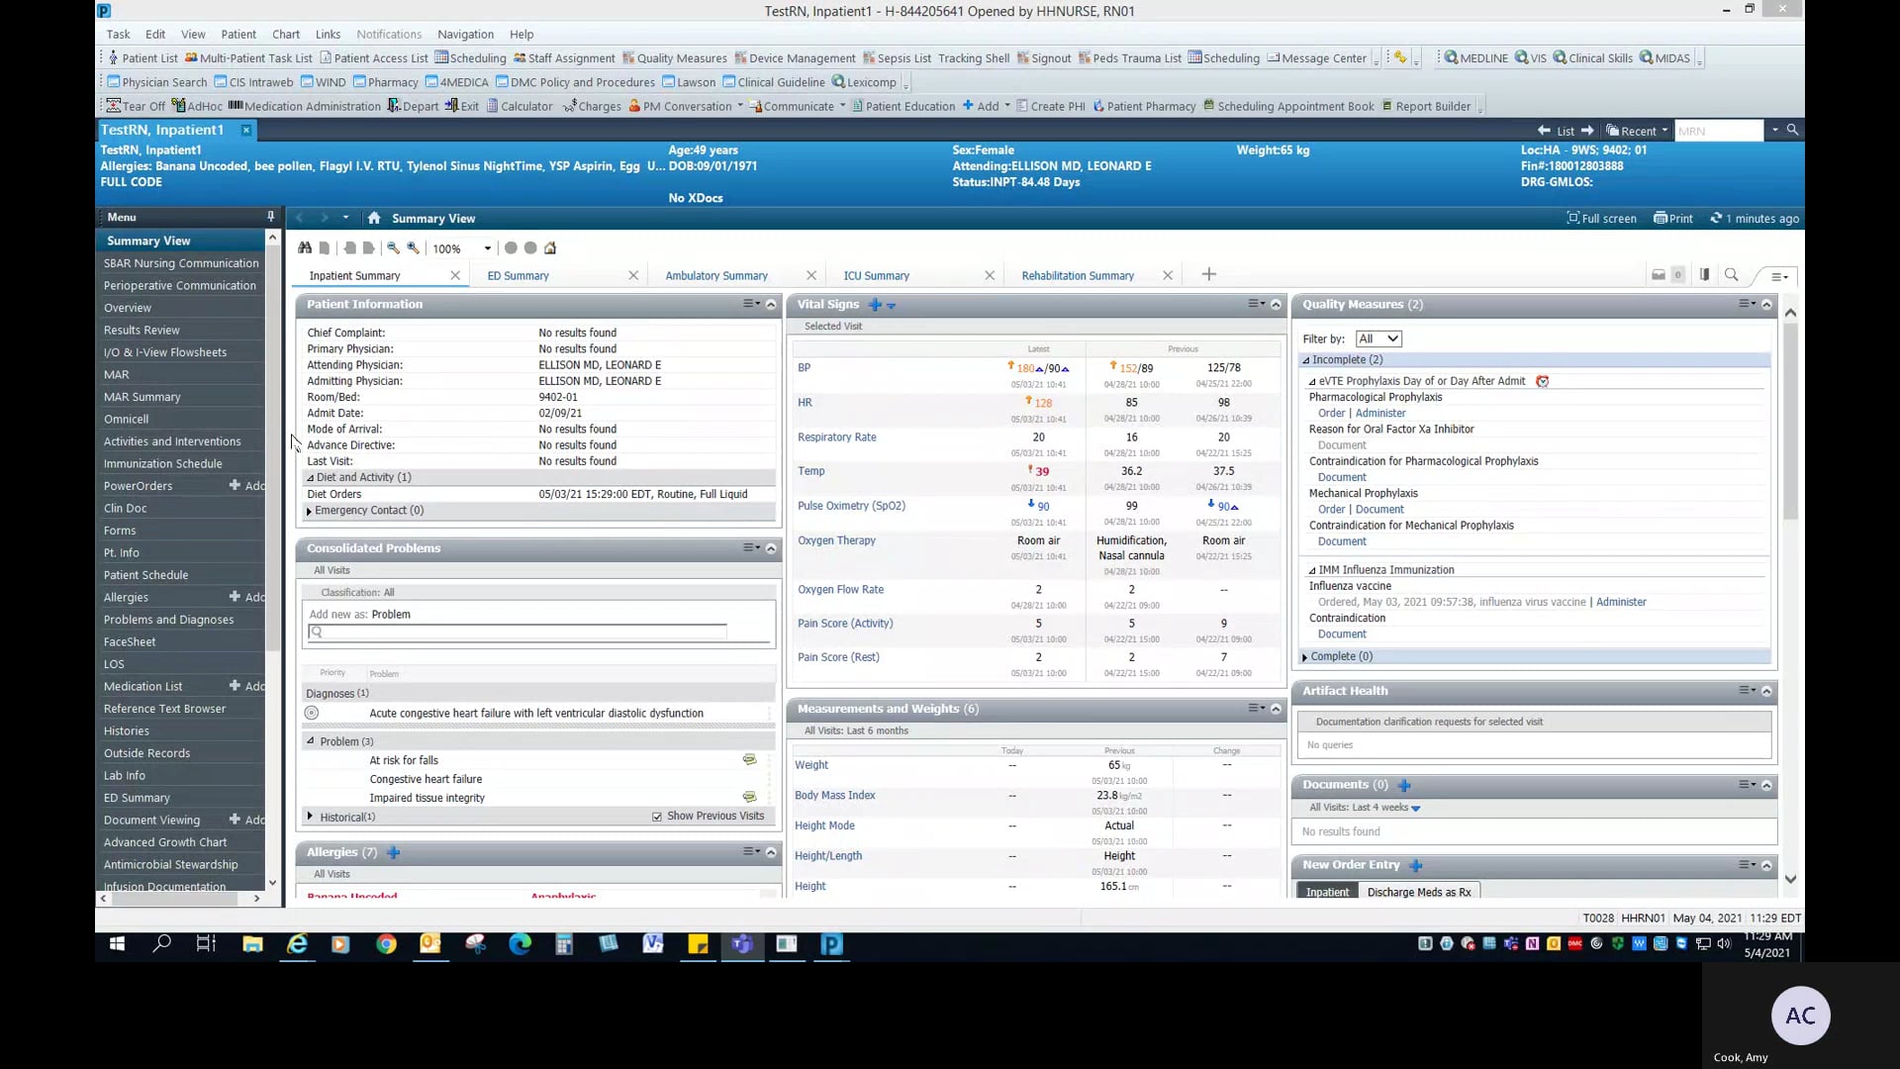
Task: Click the zoom out magnifier icon
Action: click(393, 248)
